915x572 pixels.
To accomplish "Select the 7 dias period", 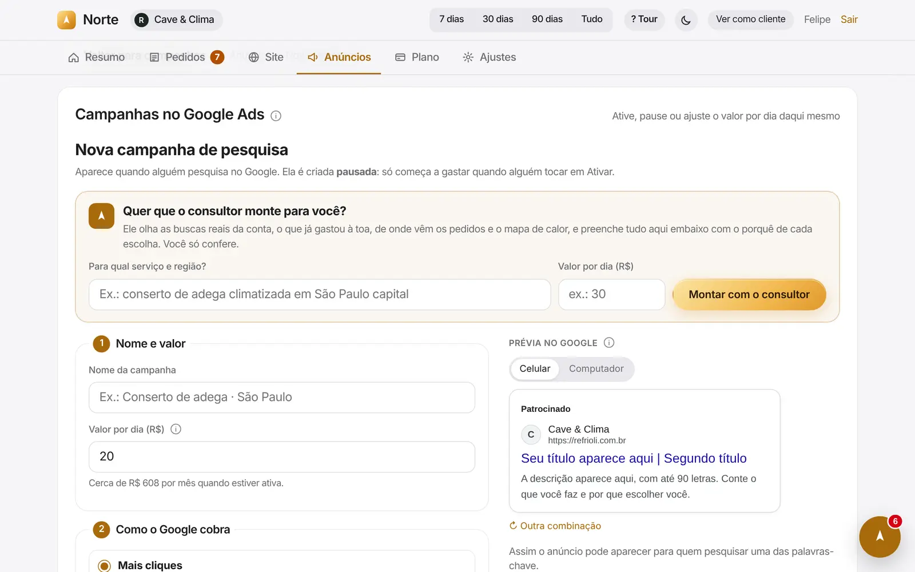I will click(451, 19).
